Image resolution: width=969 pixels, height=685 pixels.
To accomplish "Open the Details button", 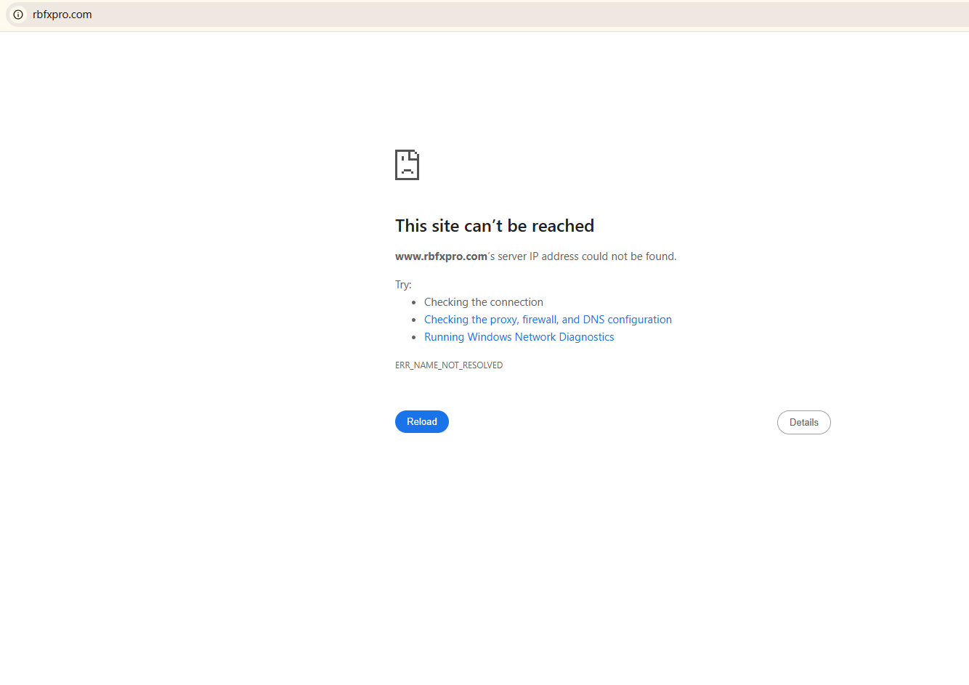I will (x=804, y=422).
